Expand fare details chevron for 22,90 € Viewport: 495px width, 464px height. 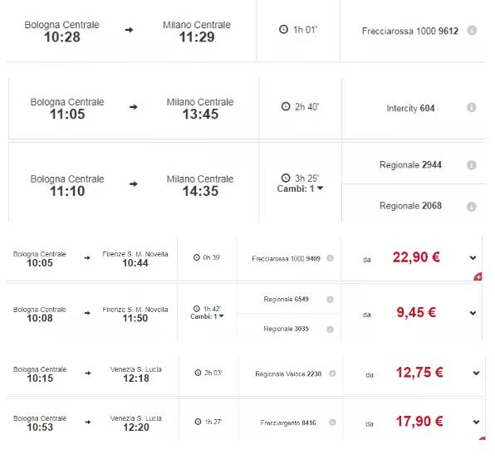point(473,257)
